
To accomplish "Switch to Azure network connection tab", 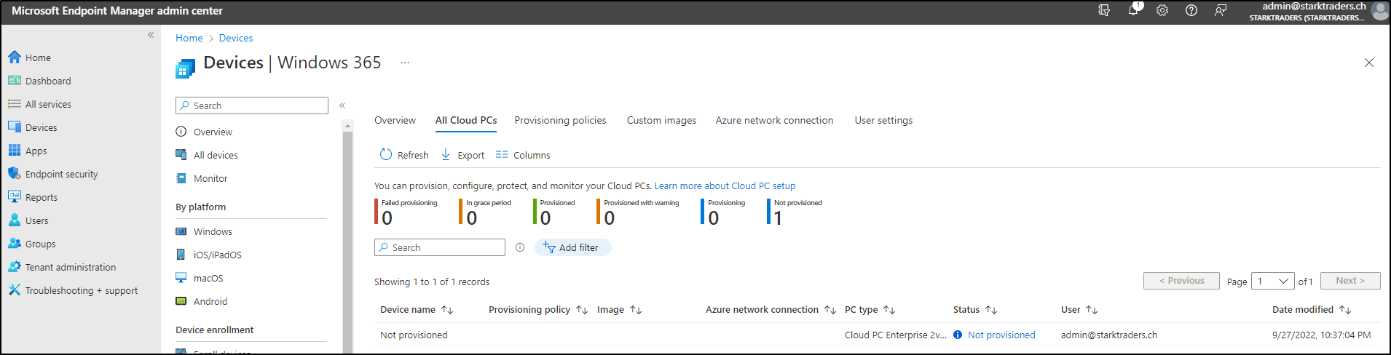I will pyautogui.click(x=774, y=120).
